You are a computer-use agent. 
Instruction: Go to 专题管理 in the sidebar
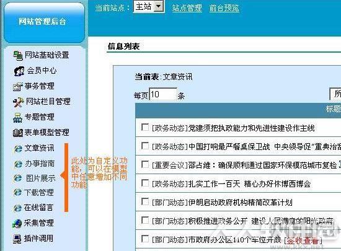[39, 117]
